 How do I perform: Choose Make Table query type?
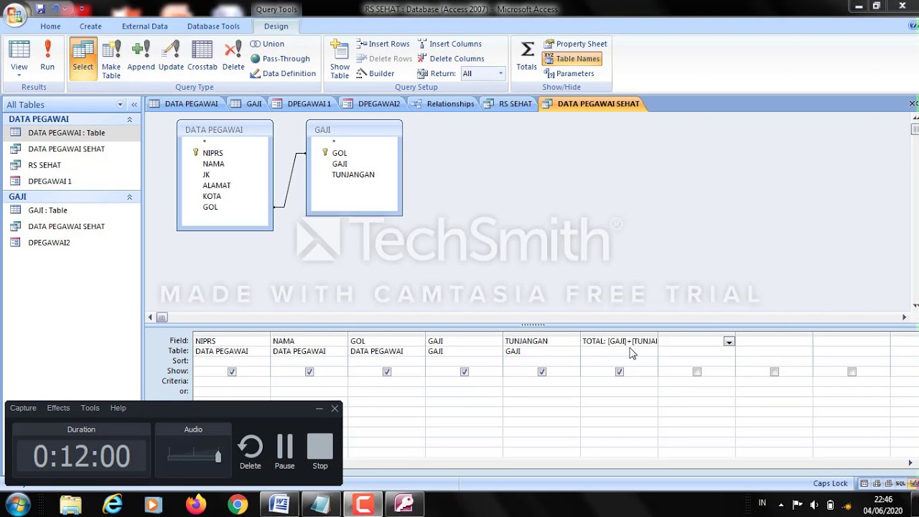pos(111,59)
